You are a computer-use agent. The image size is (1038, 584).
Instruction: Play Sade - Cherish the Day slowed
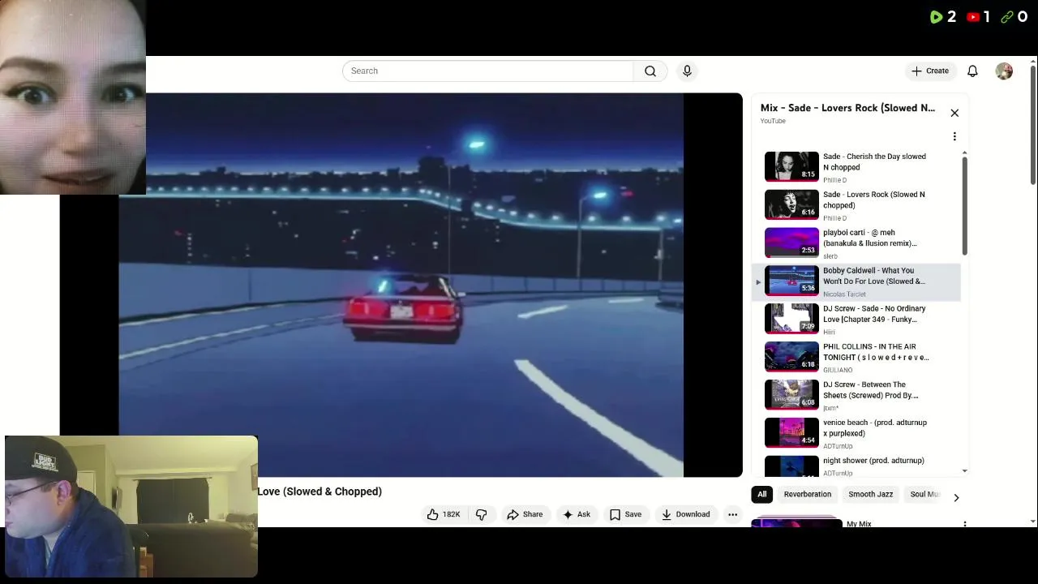pos(858,167)
